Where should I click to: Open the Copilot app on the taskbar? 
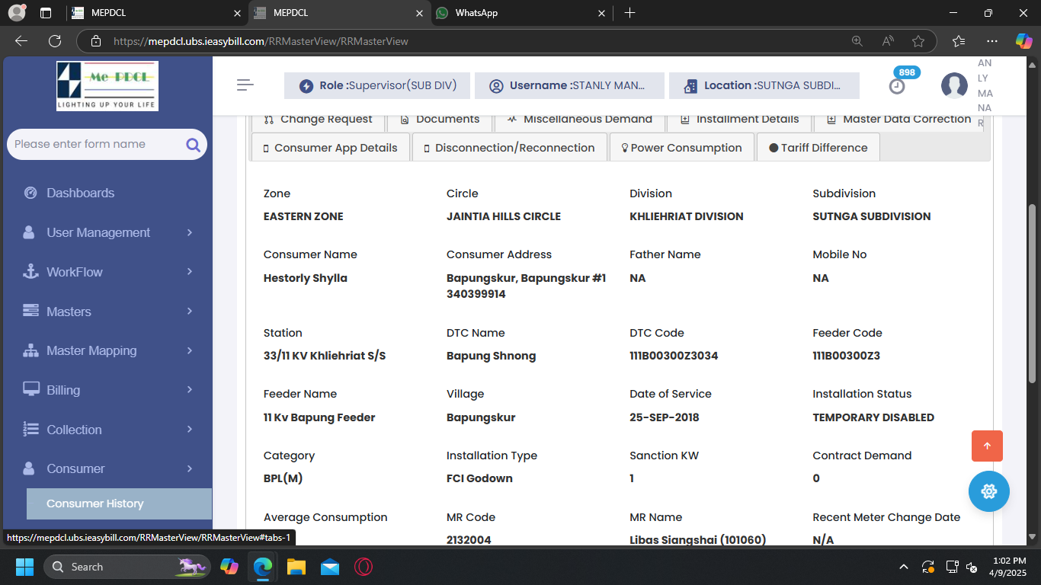click(229, 567)
